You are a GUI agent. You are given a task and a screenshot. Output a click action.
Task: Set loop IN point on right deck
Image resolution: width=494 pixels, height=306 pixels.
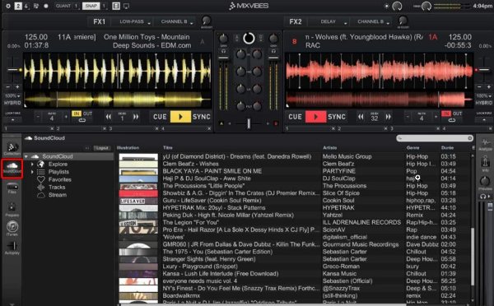(x=446, y=114)
